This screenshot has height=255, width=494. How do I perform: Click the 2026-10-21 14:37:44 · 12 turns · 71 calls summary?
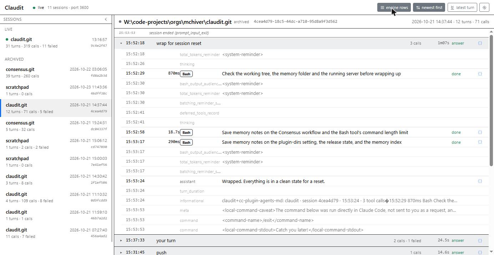450,22
